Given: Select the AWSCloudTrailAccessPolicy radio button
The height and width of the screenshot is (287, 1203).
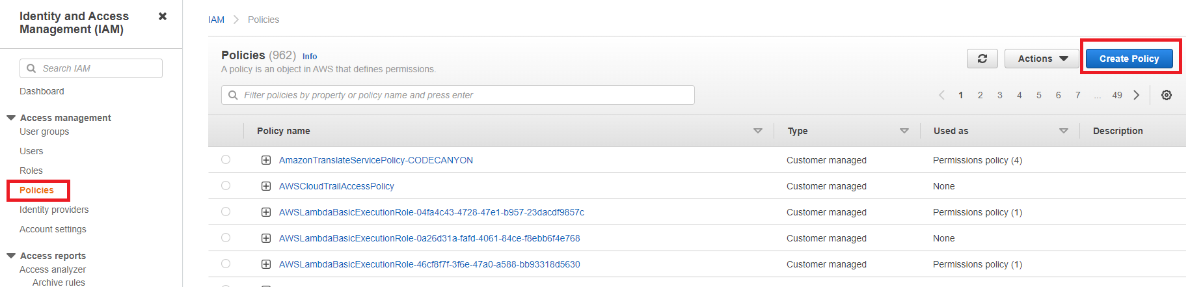Looking at the screenshot, I should click(x=226, y=185).
